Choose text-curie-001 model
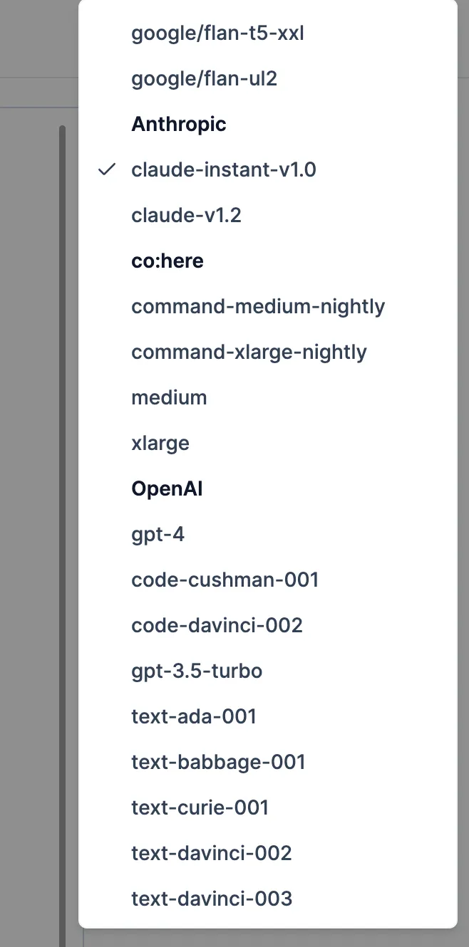469x947 pixels. tap(200, 807)
